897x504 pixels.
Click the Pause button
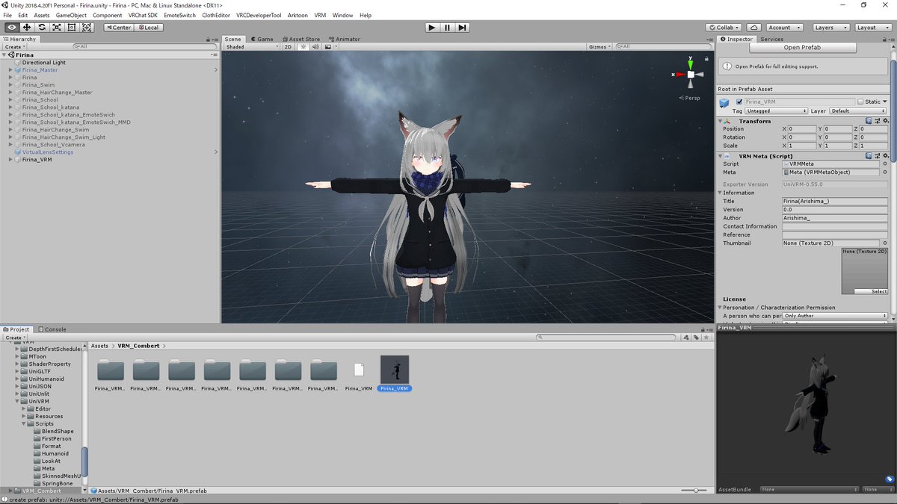click(447, 27)
